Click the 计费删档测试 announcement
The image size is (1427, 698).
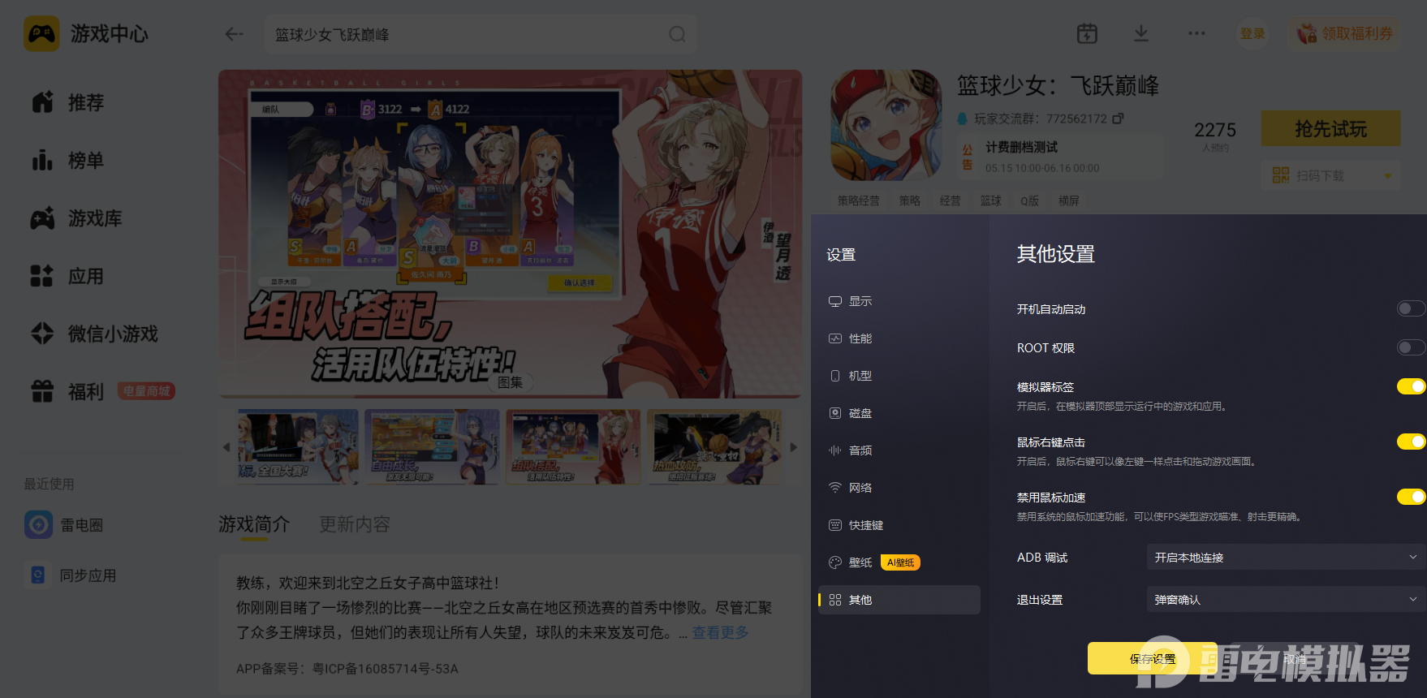(1058, 157)
